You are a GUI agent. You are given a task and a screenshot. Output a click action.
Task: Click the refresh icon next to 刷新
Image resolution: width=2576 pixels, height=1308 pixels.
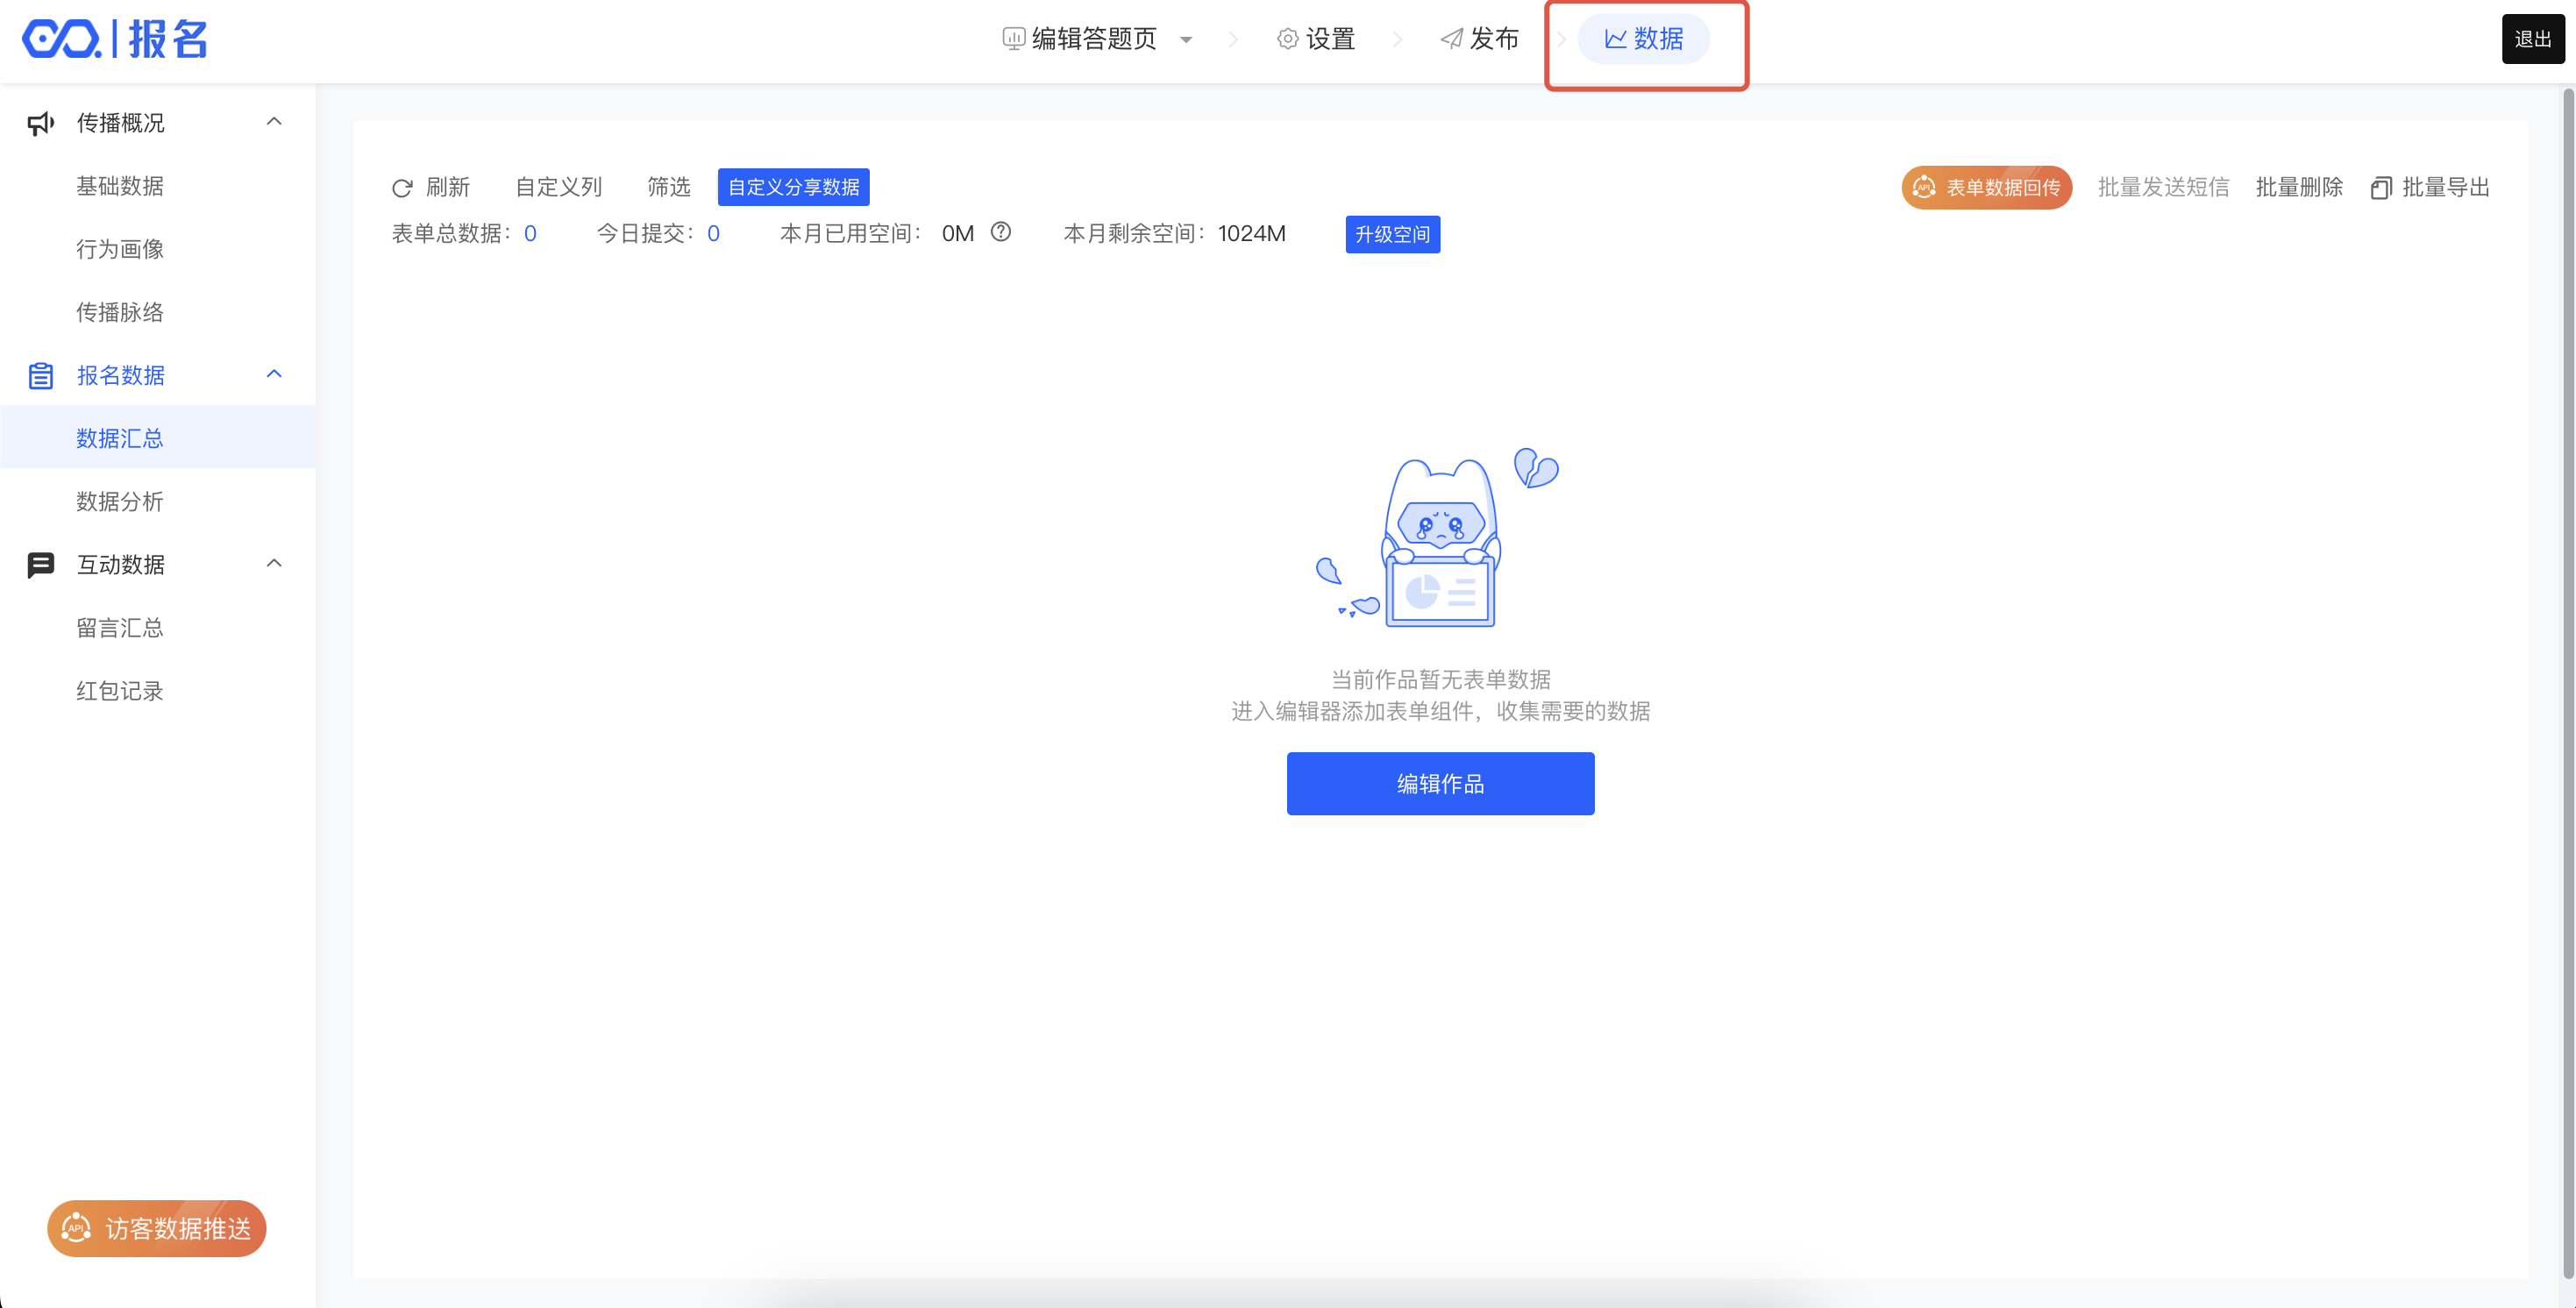(x=402, y=188)
